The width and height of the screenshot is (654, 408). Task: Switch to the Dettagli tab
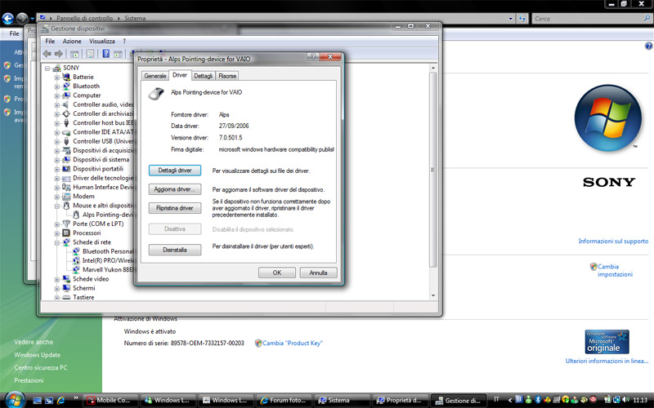tap(203, 76)
